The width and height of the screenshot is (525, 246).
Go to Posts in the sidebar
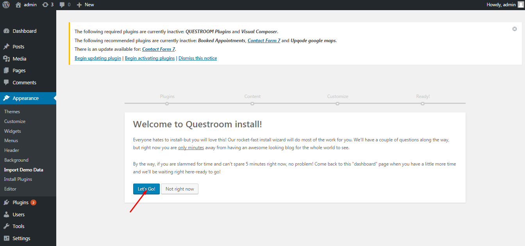pyautogui.click(x=18, y=46)
